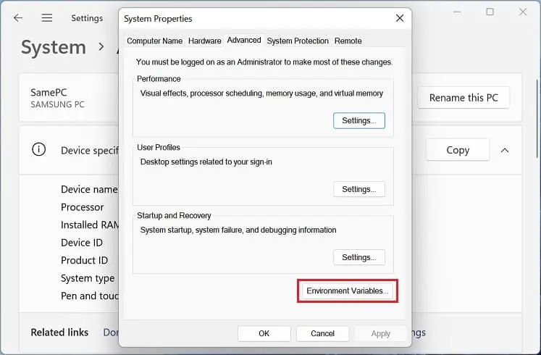This screenshot has height=355, width=541.
Task: Open the Remote tab
Action: pos(348,41)
